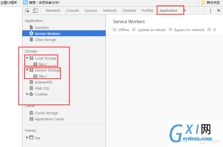
Task: Click the IndexedDB database icon
Action: (31, 82)
